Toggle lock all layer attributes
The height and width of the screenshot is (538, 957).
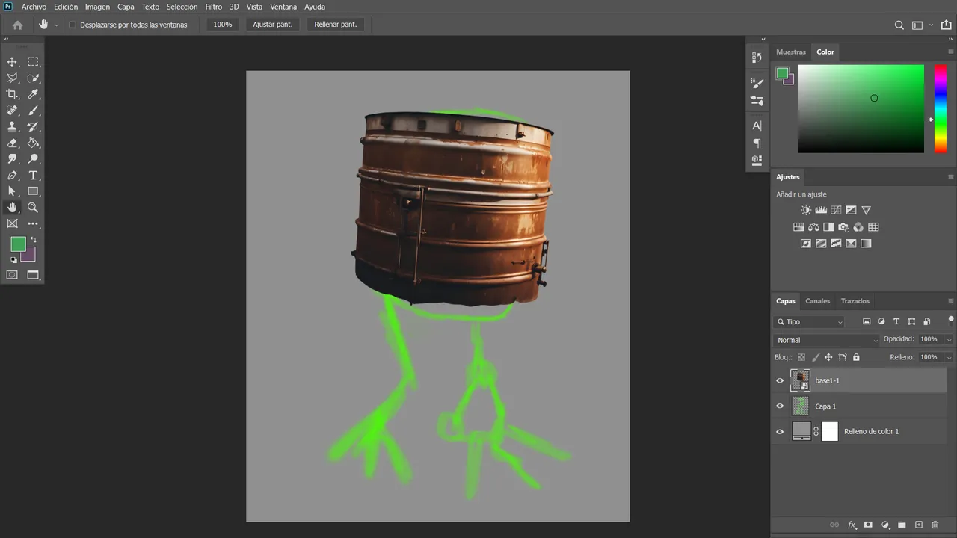point(856,358)
